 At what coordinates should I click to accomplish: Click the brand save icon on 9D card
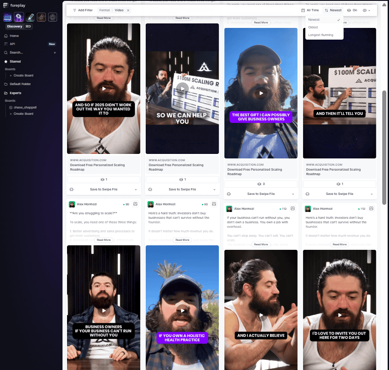(135, 204)
